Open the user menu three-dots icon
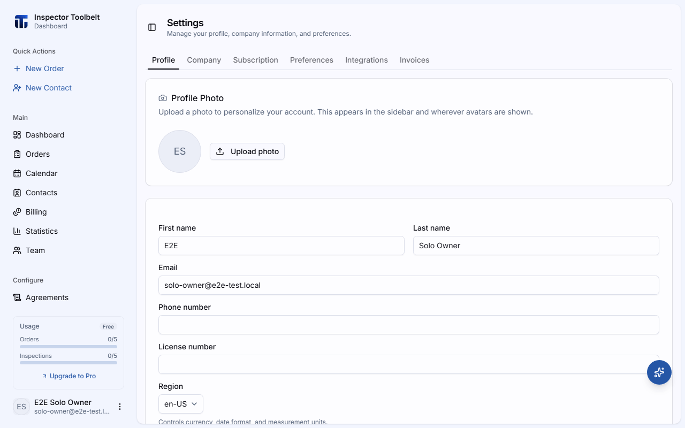Image resolution: width=685 pixels, height=428 pixels. pyautogui.click(x=120, y=407)
